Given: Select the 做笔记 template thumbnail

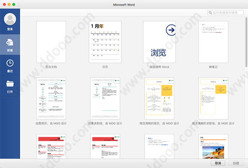Looking at the screenshot, I should point(213,42).
